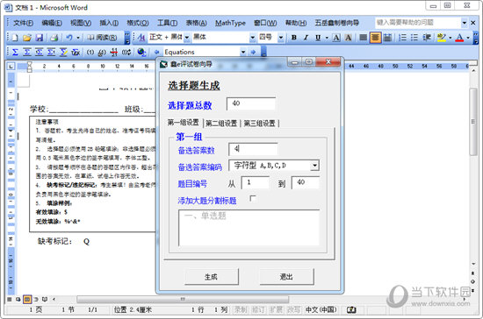
Task: Go to next equation arrow
Action: [x=253, y=53]
